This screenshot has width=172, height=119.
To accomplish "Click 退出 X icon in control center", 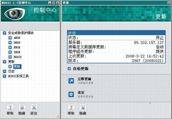I will click(x=34, y=107).
